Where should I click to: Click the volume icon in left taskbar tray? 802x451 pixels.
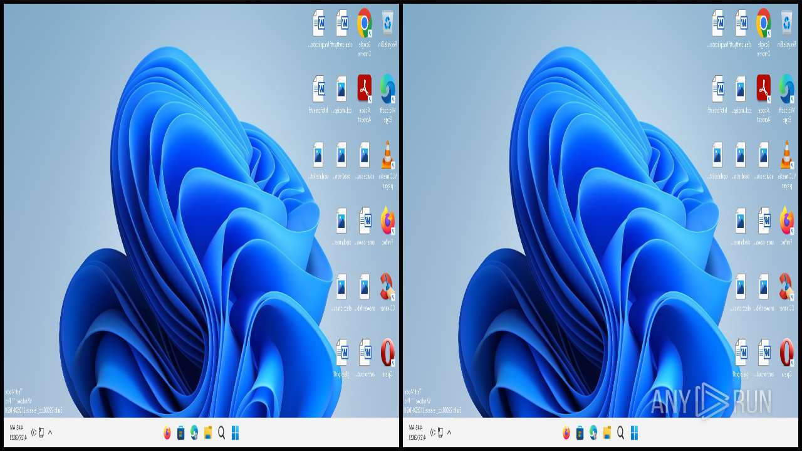click(34, 432)
